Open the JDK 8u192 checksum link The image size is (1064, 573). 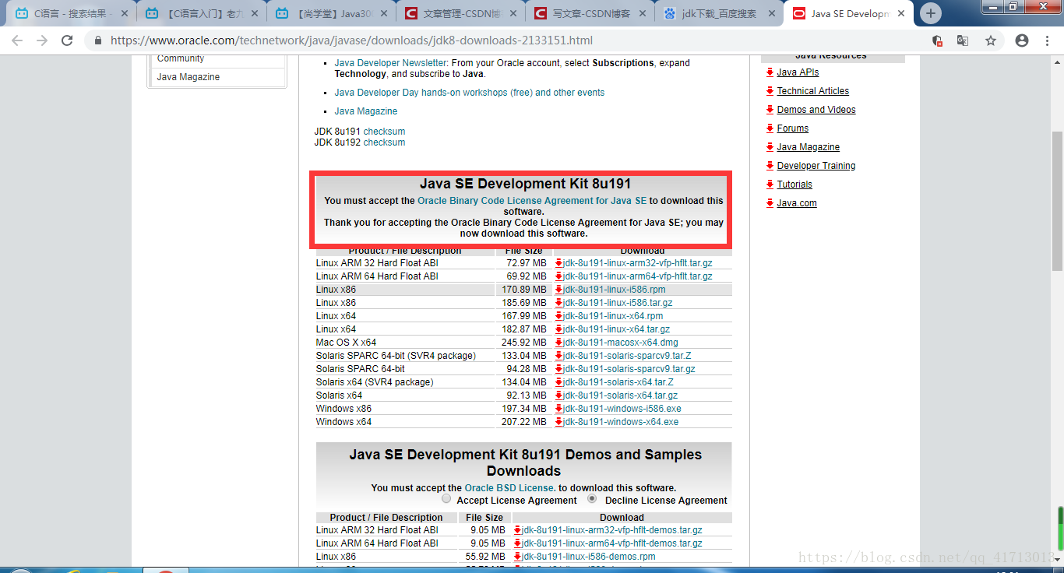[384, 142]
